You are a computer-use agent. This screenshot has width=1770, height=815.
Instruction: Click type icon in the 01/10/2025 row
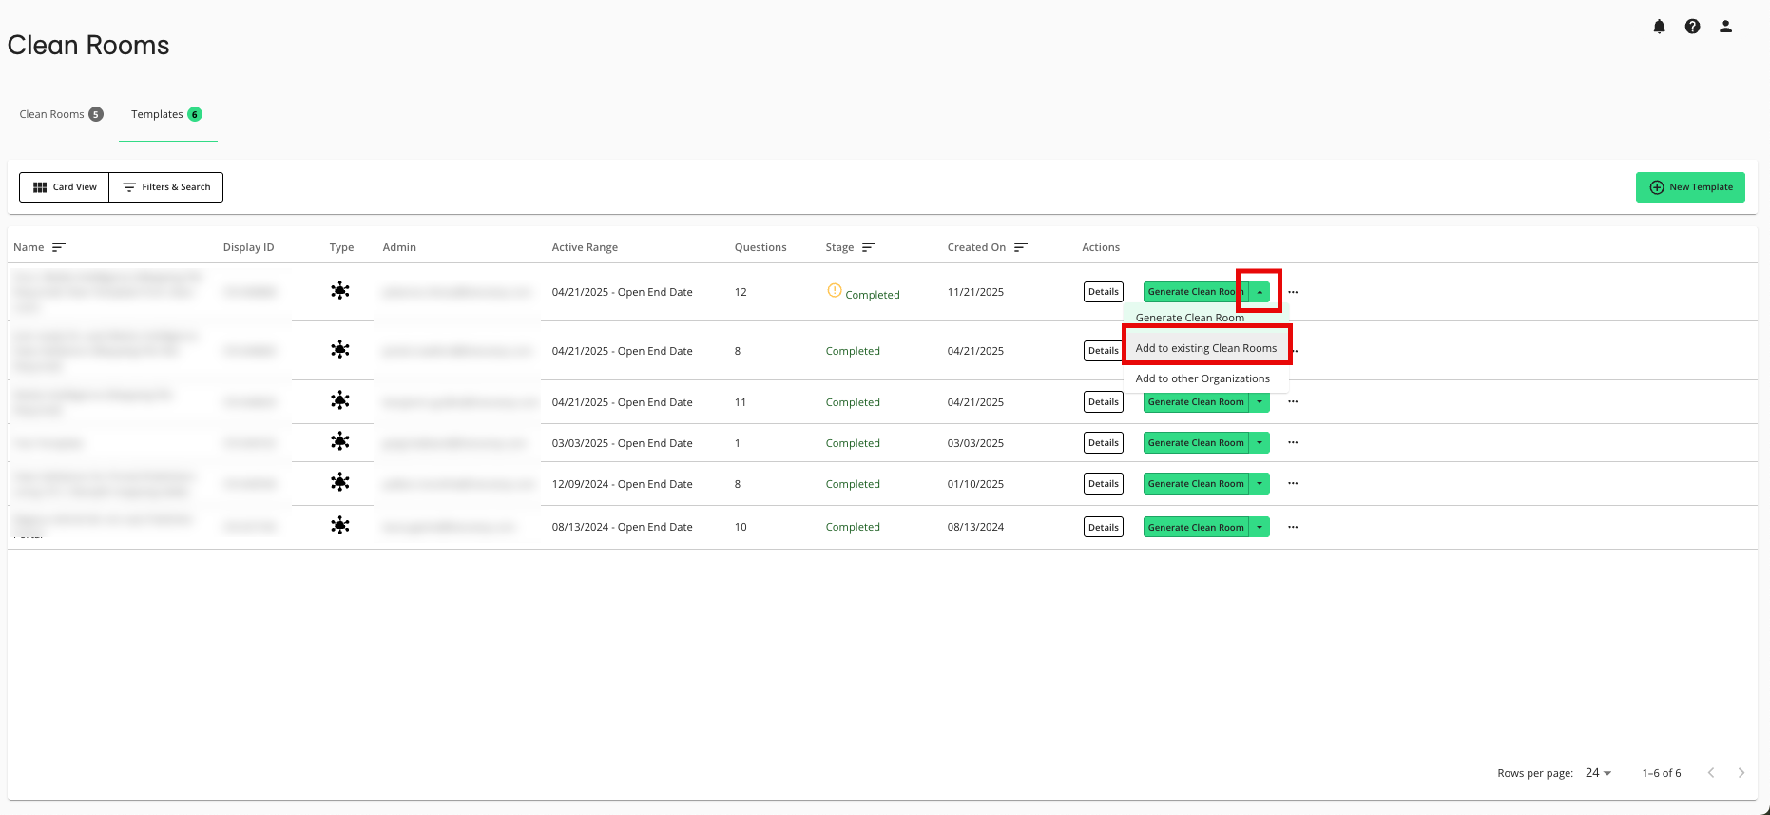[340, 482]
